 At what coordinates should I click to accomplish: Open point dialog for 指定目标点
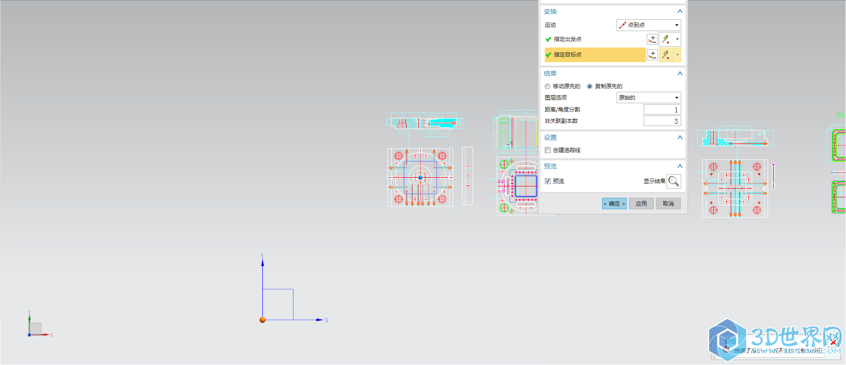(x=652, y=55)
